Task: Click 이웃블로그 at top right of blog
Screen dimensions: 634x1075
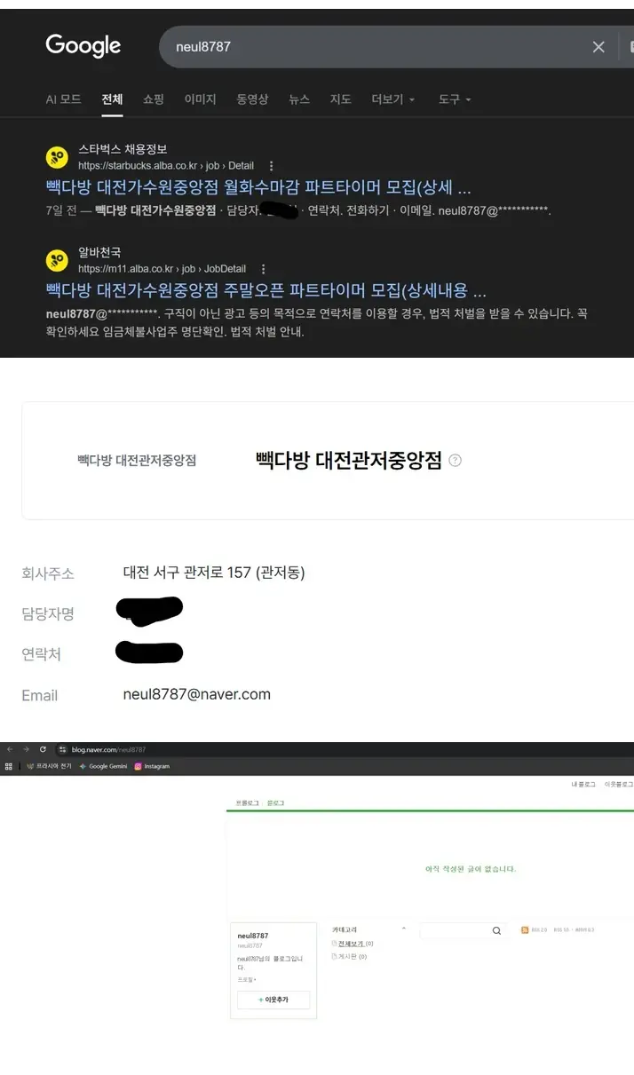Action: point(619,785)
